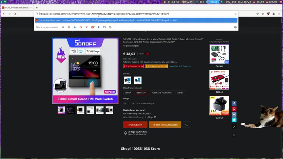Add item to wishlist with heart icon
283x159 pixels.
coord(187,125)
